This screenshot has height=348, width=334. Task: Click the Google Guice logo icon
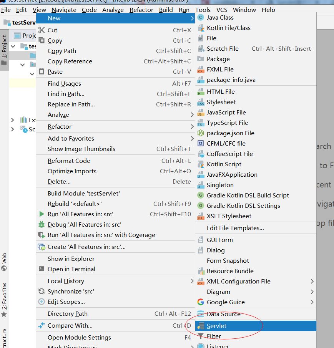tap(201, 302)
